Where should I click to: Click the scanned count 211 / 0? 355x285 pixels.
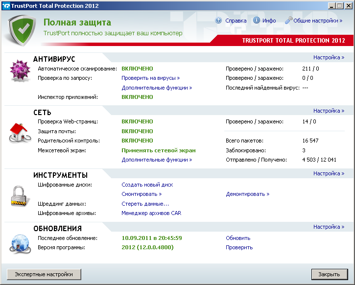[x=310, y=69]
